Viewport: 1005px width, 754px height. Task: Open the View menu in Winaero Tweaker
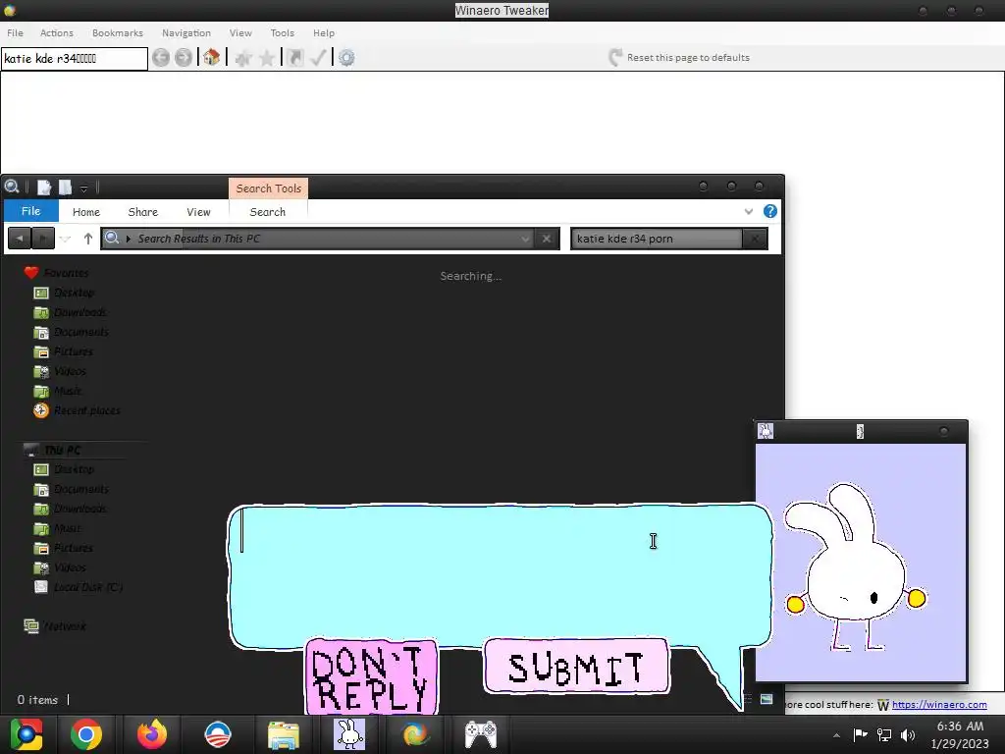(x=240, y=32)
